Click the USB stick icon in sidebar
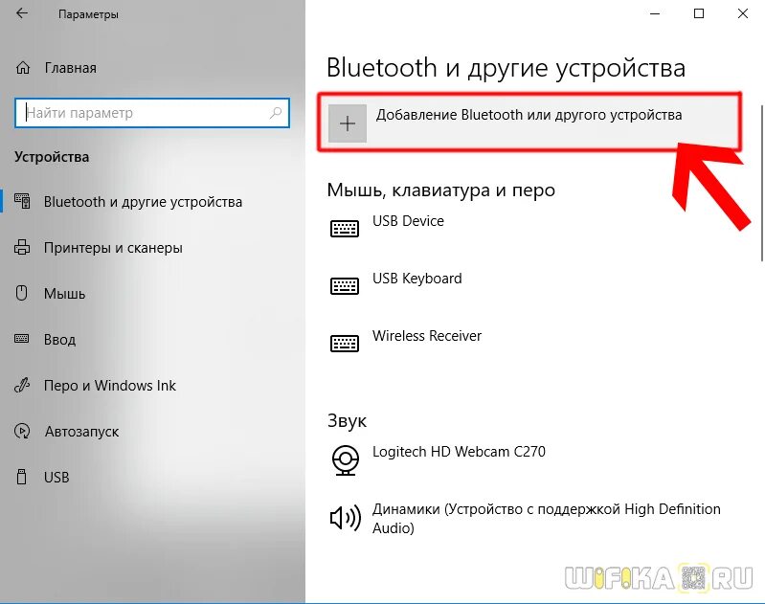This screenshot has height=604, width=765. pyautogui.click(x=21, y=477)
